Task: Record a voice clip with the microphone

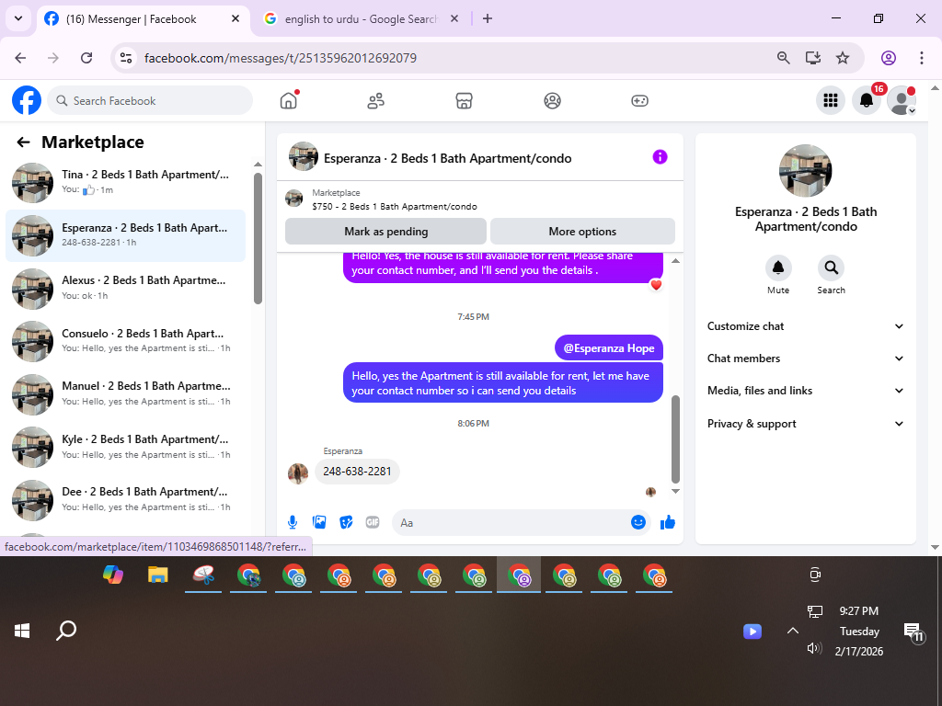Action: (293, 522)
